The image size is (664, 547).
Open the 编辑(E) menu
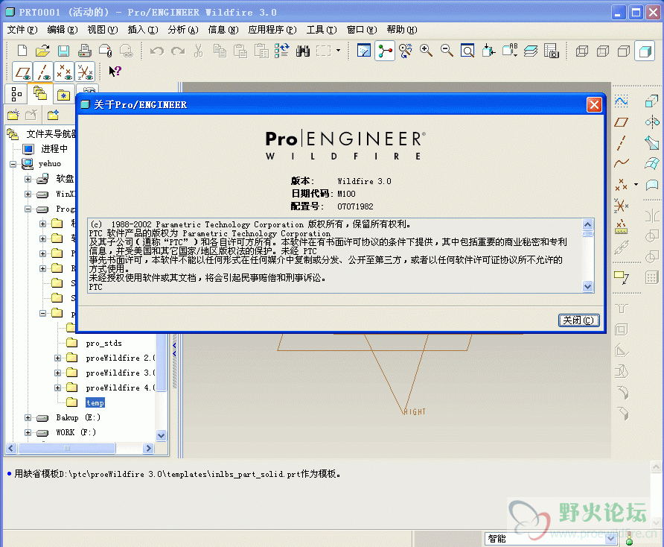pyautogui.click(x=63, y=30)
